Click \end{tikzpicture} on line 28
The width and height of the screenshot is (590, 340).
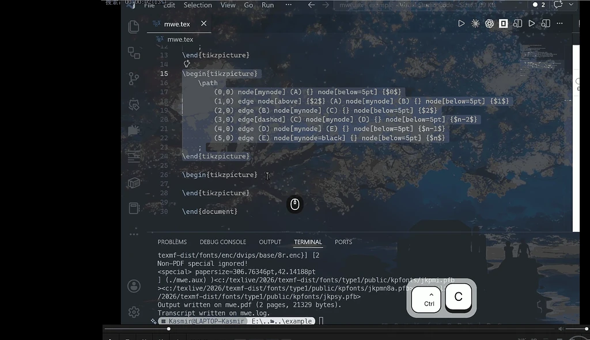coord(216,193)
